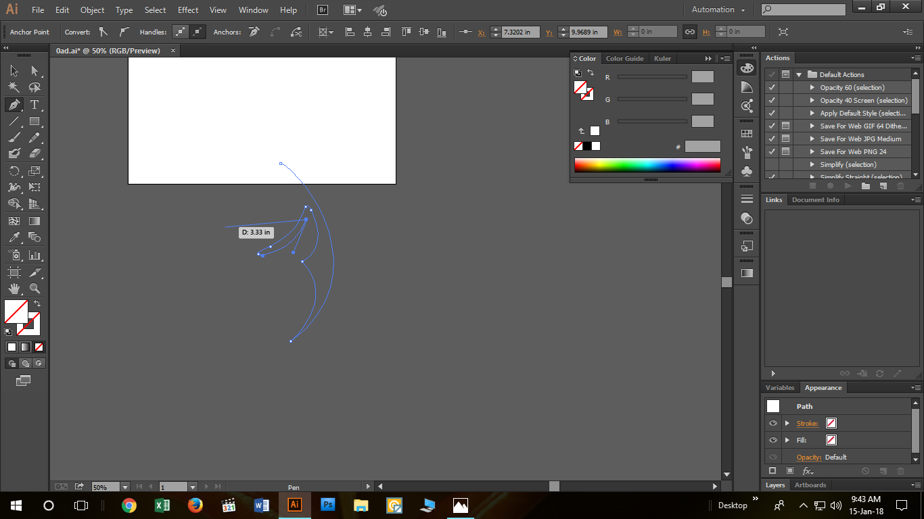This screenshot has height=519, width=924.
Task: Select the Type tool
Action: click(x=34, y=105)
